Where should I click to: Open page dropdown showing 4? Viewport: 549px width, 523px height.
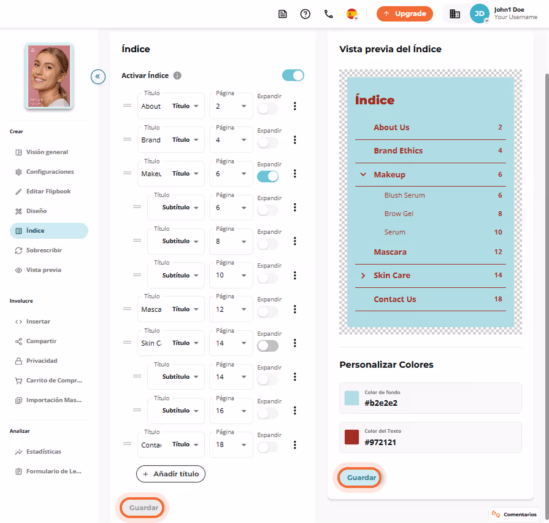pos(231,140)
